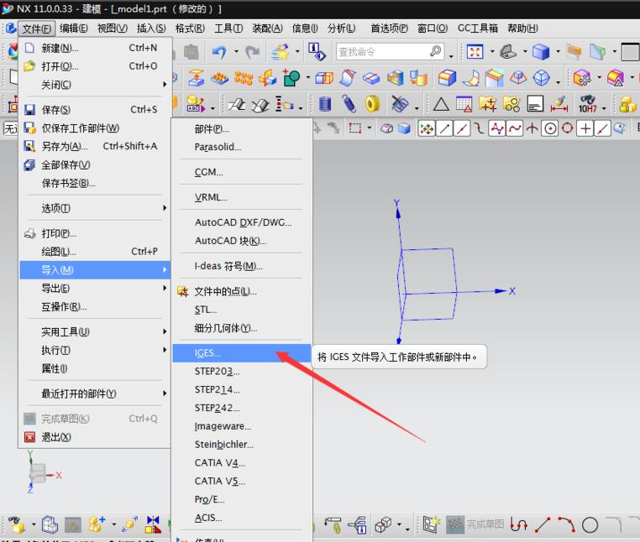Toggle the enable snap point icon
This screenshot has width=640, height=542.
[427, 129]
